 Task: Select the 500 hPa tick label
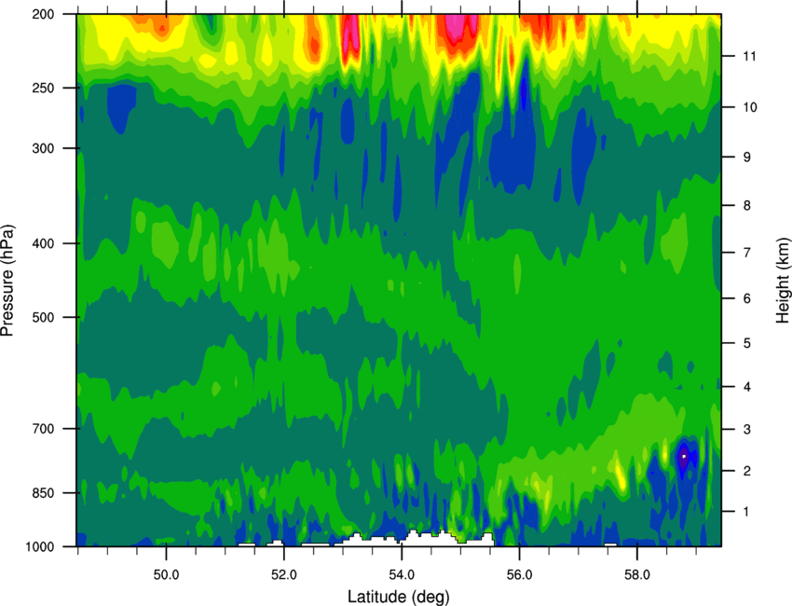[43, 317]
